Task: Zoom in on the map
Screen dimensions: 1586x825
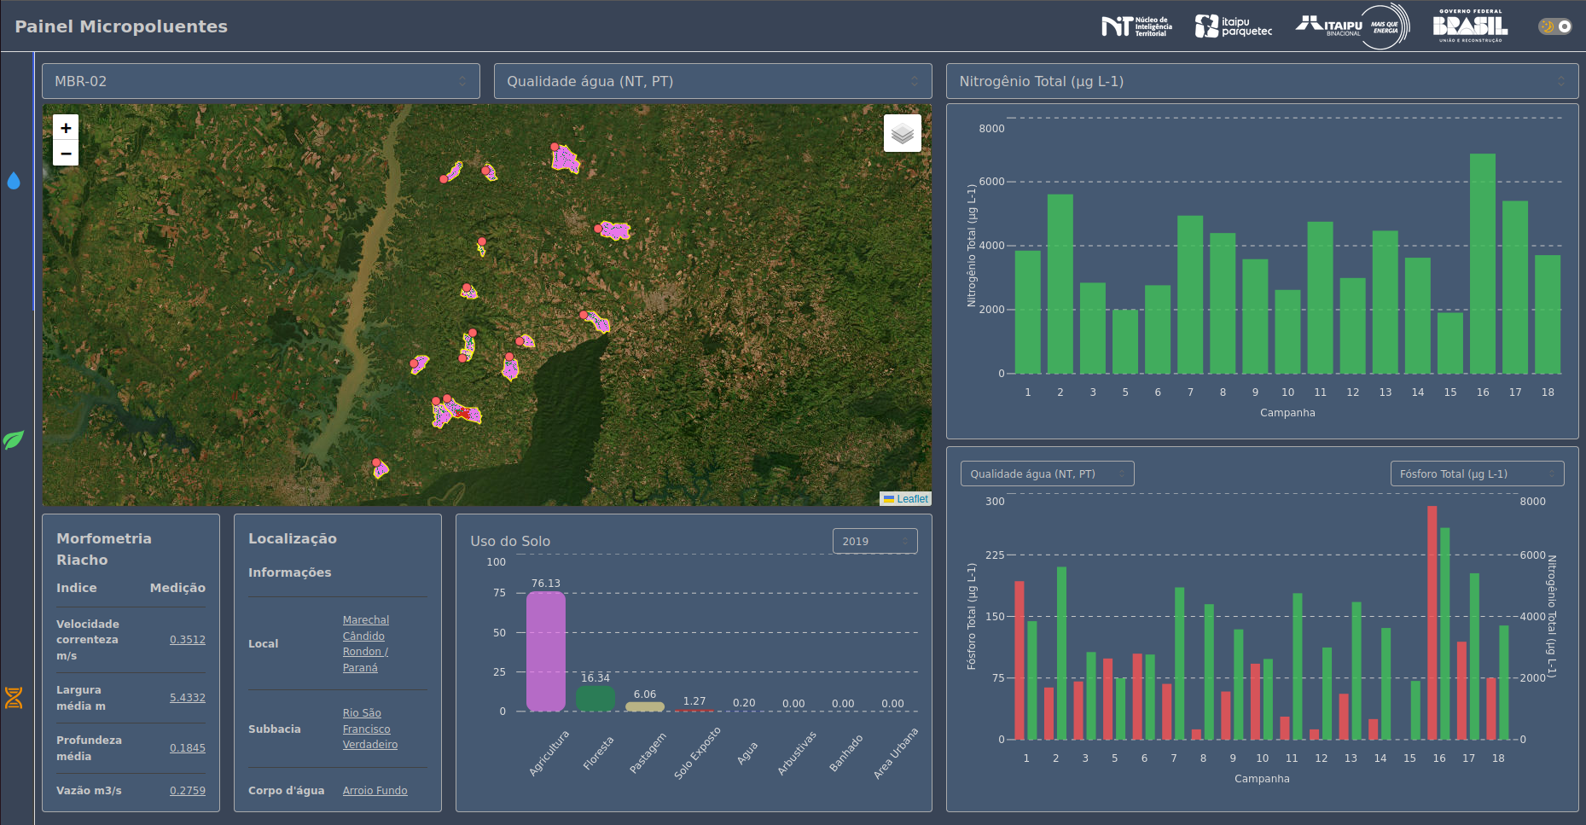Action: [66, 128]
